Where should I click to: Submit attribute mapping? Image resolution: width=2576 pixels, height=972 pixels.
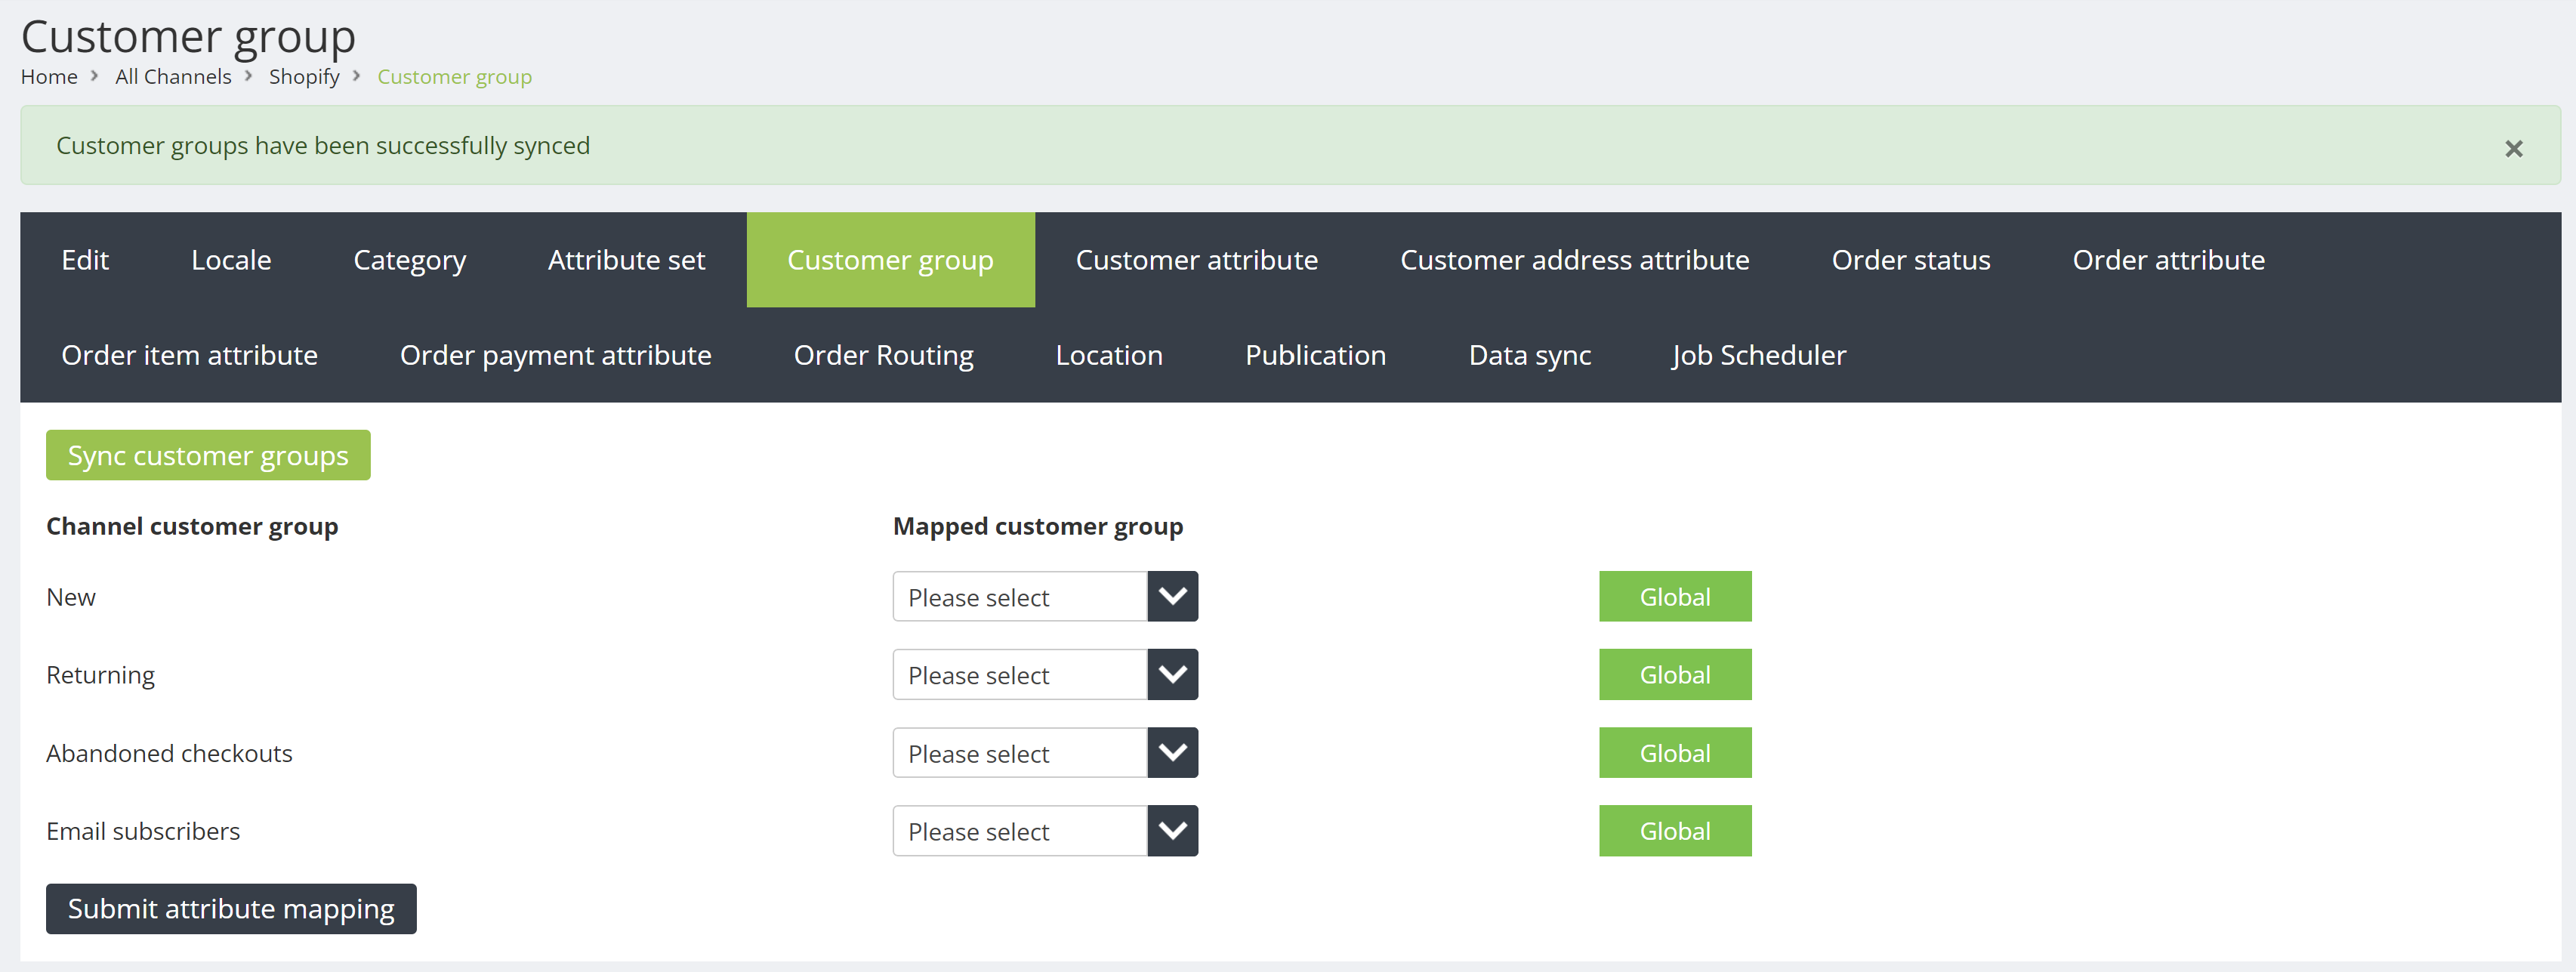pos(231,908)
